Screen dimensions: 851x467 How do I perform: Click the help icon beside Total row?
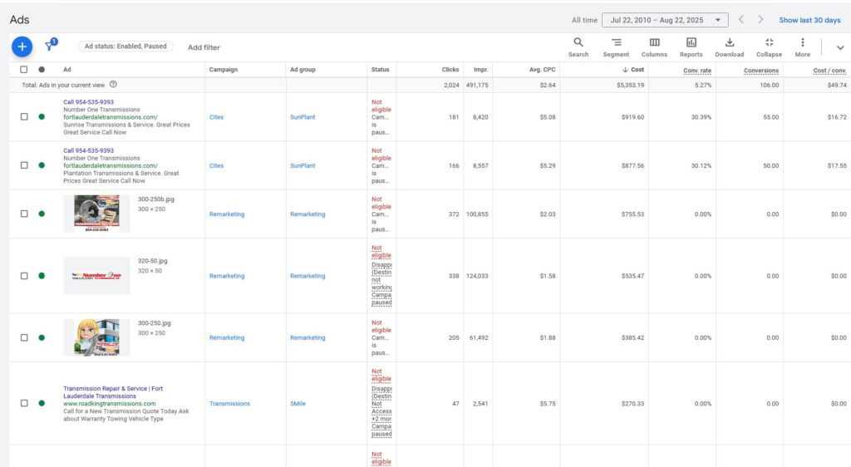click(113, 85)
